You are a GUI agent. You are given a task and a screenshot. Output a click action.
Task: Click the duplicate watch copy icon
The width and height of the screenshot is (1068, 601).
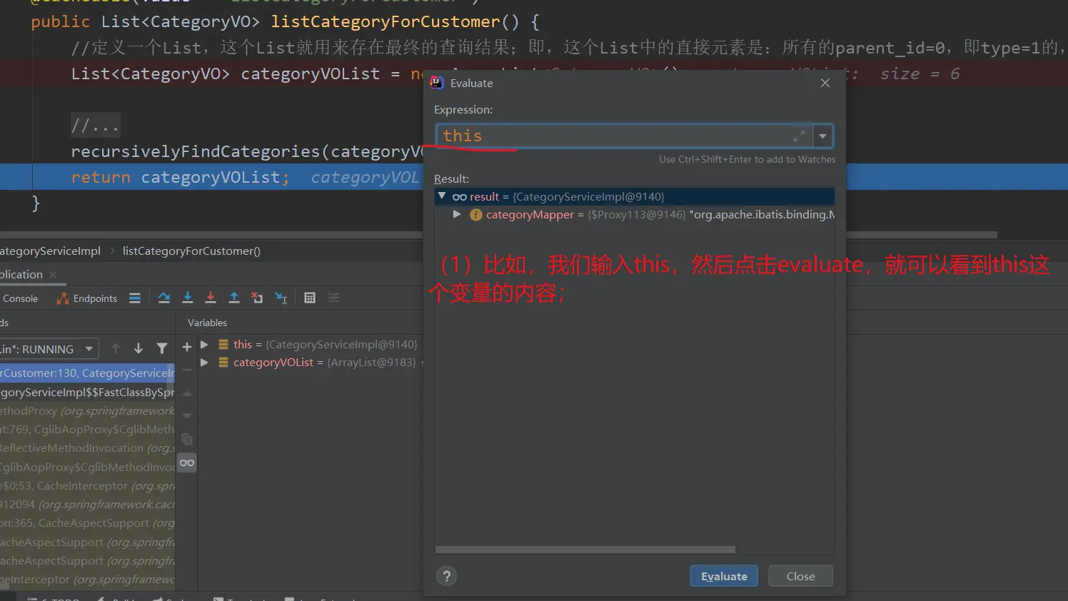pyautogui.click(x=187, y=439)
